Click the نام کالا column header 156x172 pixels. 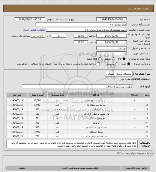[96, 95]
